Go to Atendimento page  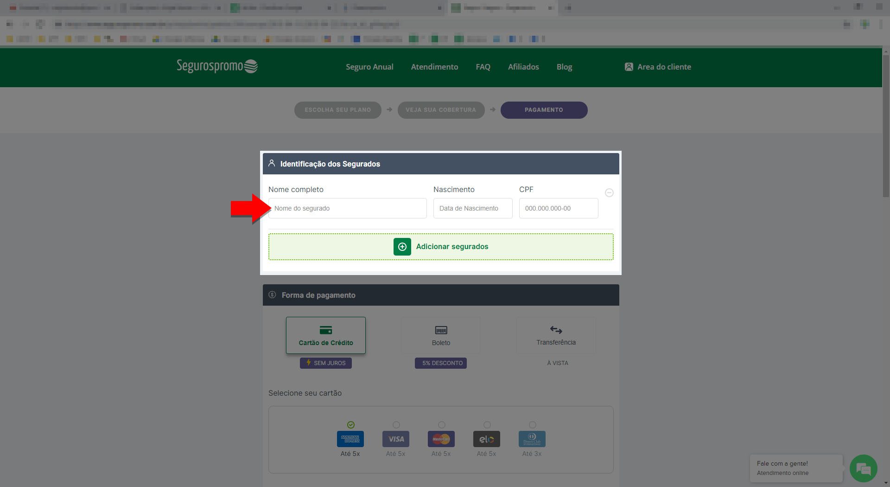(x=434, y=67)
